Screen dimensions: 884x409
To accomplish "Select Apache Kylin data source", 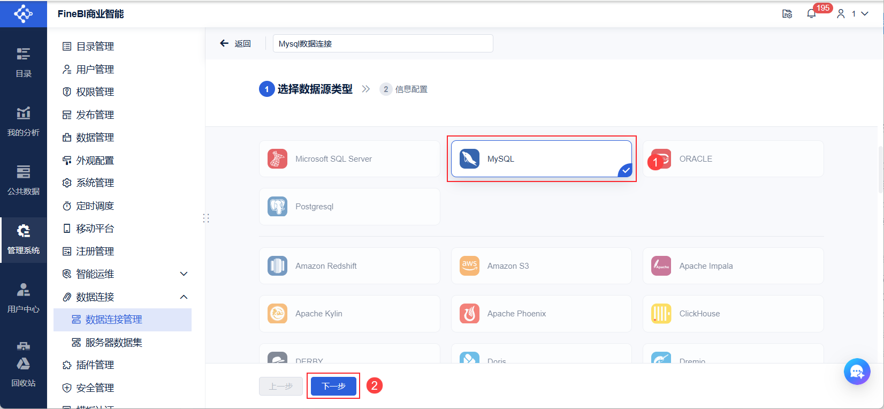I will (349, 314).
